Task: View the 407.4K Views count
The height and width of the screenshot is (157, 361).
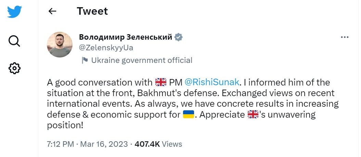Action: [158, 144]
